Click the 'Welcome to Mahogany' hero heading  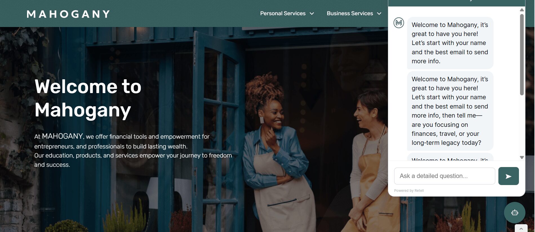[88, 98]
